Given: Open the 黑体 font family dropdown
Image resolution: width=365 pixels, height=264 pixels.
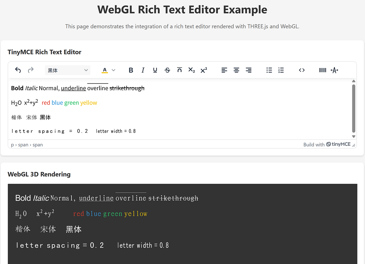Looking at the screenshot, I should [x=68, y=70].
